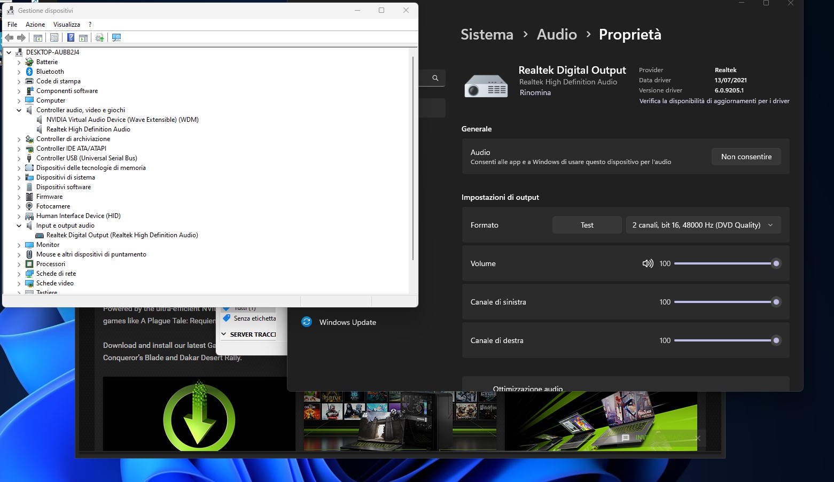The width and height of the screenshot is (834, 482).
Task: Open the Azione menu in Gestione dispositivi
Action: 35,24
